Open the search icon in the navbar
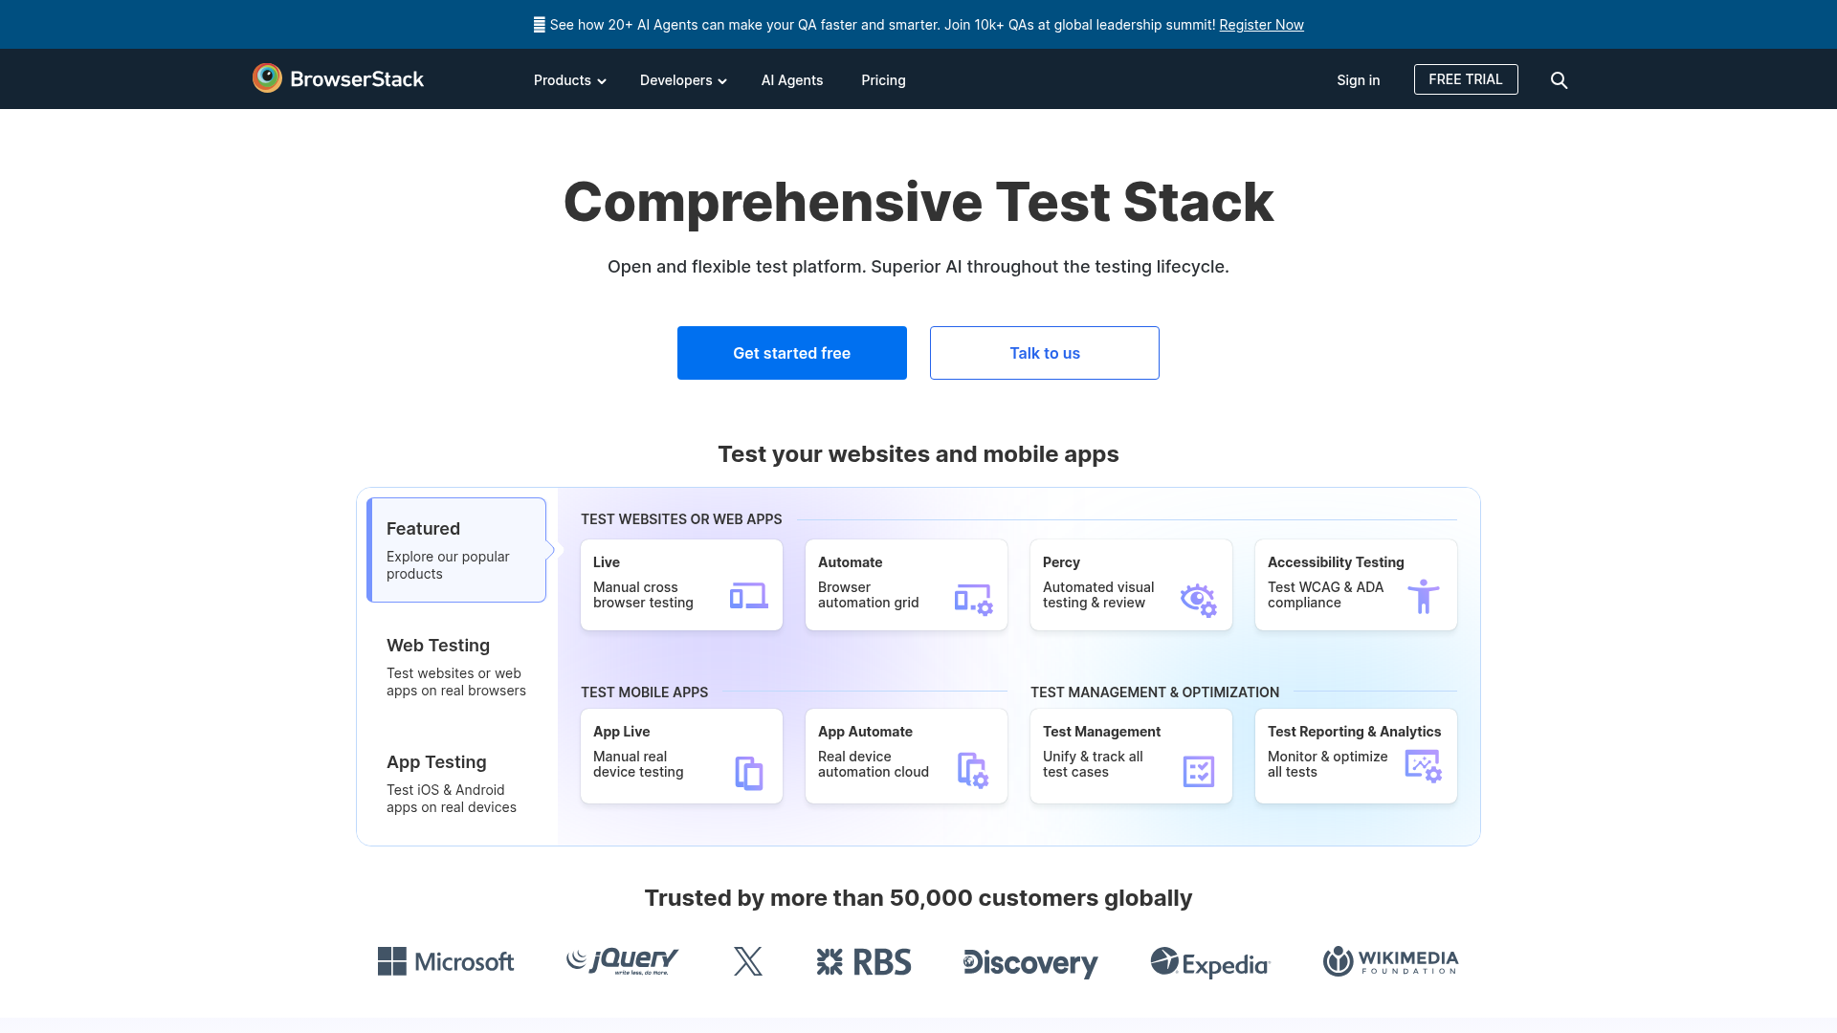The width and height of the screenshot is (1837, 1033). coord(1559,80)
